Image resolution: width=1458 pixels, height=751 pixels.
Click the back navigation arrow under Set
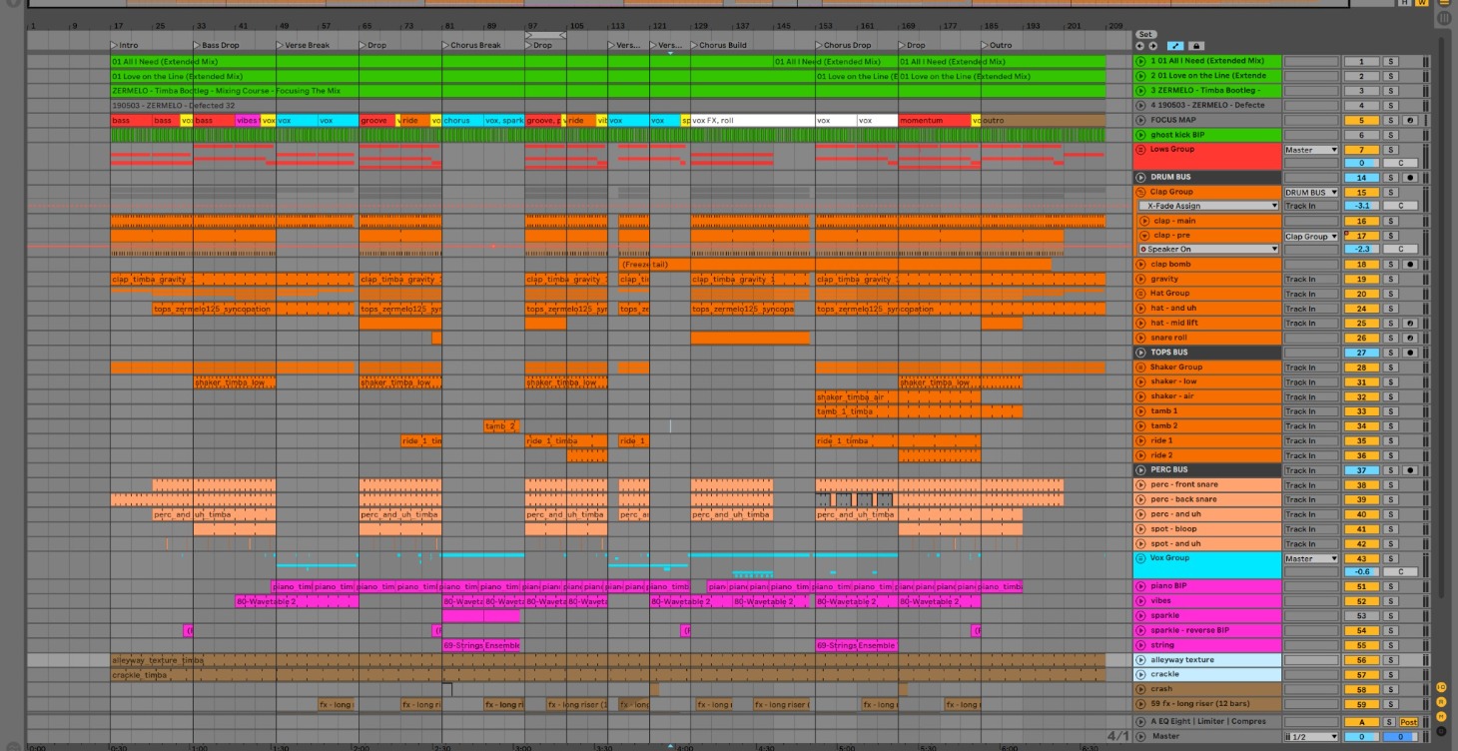[1139, 45]
